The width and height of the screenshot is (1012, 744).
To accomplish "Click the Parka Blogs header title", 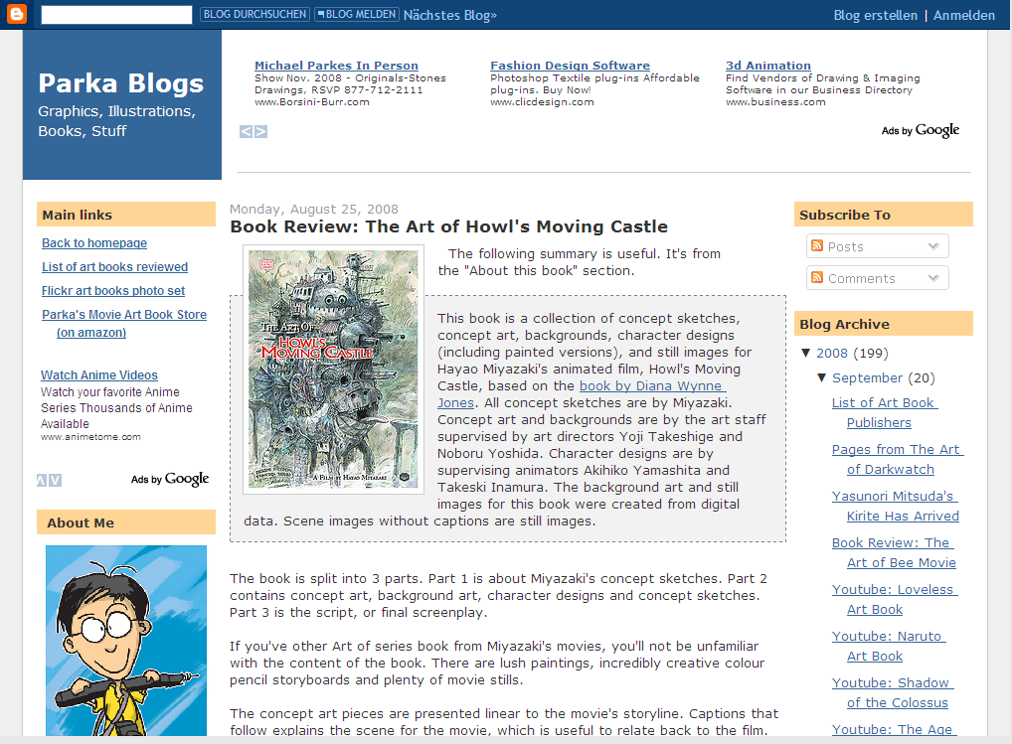I will (x=120, y=83).
